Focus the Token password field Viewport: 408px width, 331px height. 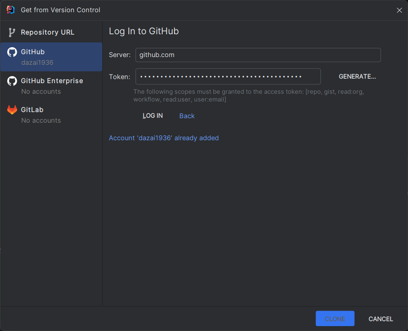[228, 77]
